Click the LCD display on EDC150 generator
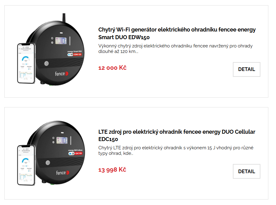 pos(62,141)
